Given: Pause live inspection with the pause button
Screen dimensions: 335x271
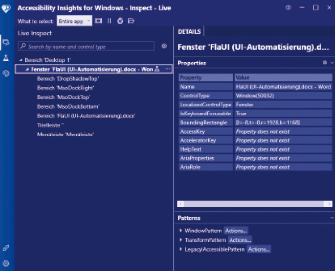Looking at the screenshot, I should [x=109, y=21].
